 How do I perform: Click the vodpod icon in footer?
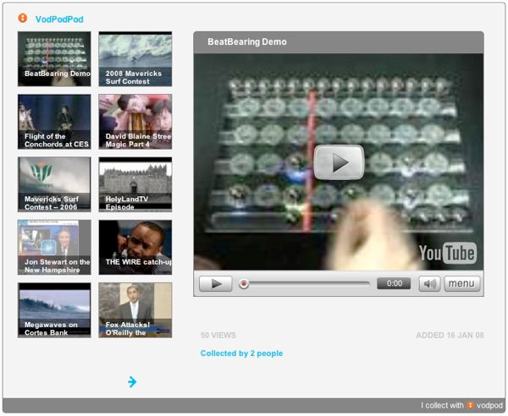pyautogui.click(x=471, y=405)
